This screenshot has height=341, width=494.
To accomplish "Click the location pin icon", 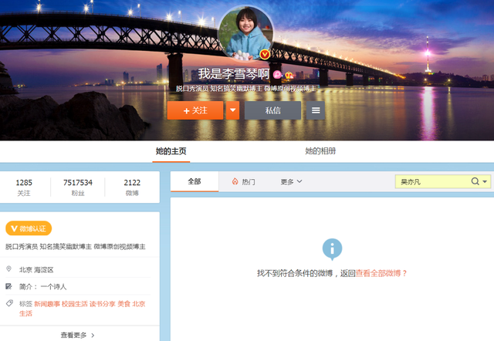I will point(8,269).
